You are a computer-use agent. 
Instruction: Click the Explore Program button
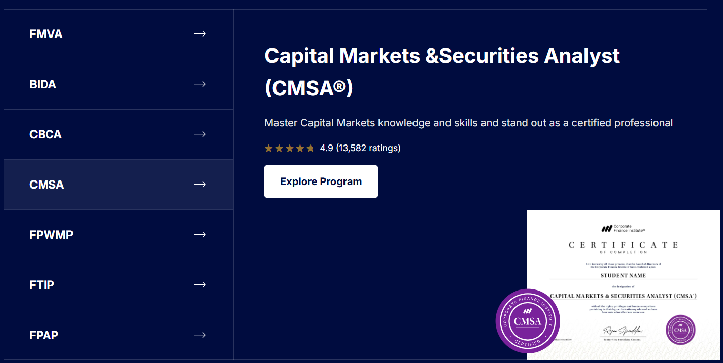pyautogui.click(x=321, y=181)
